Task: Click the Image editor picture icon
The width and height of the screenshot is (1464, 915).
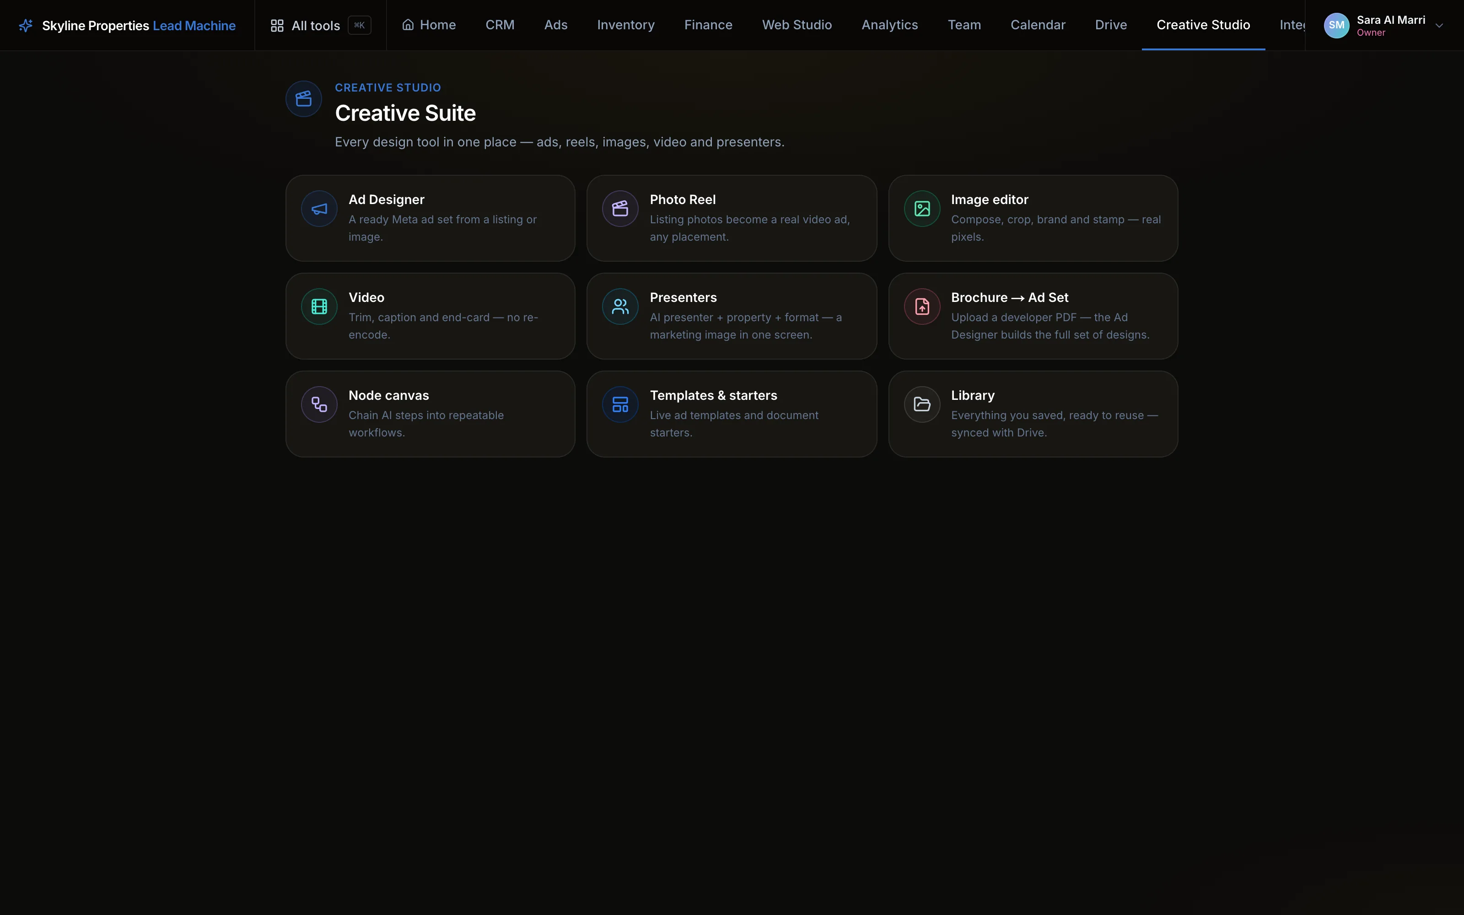Action: [x=922, y=209]
